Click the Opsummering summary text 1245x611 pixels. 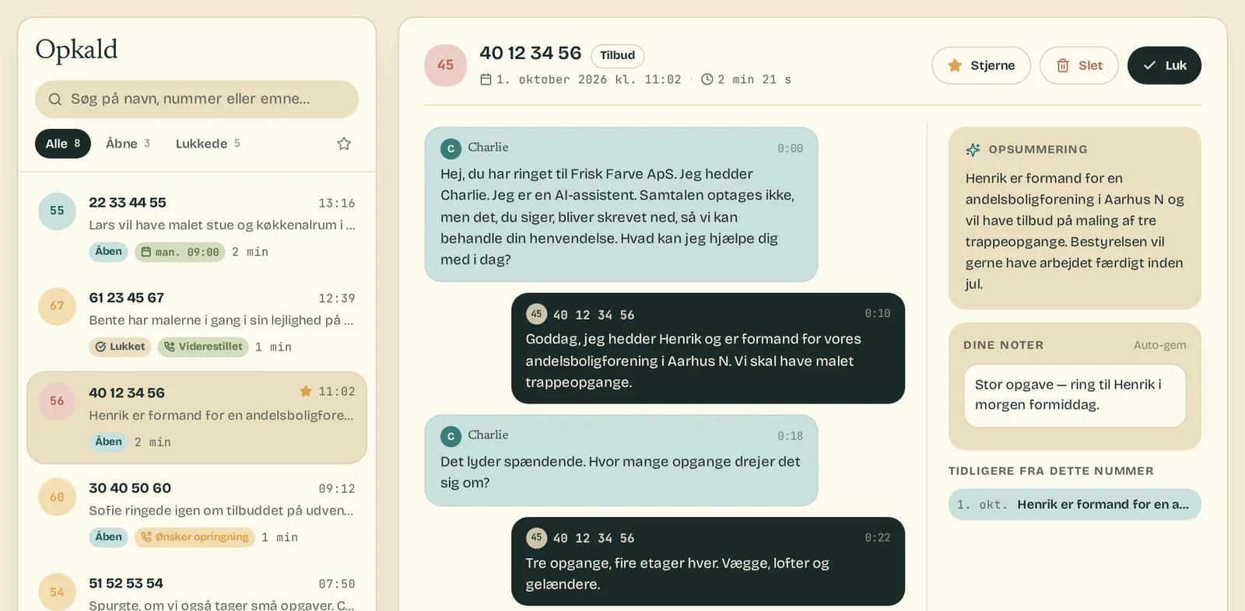pyautogui.click(x=1075, y=231)
